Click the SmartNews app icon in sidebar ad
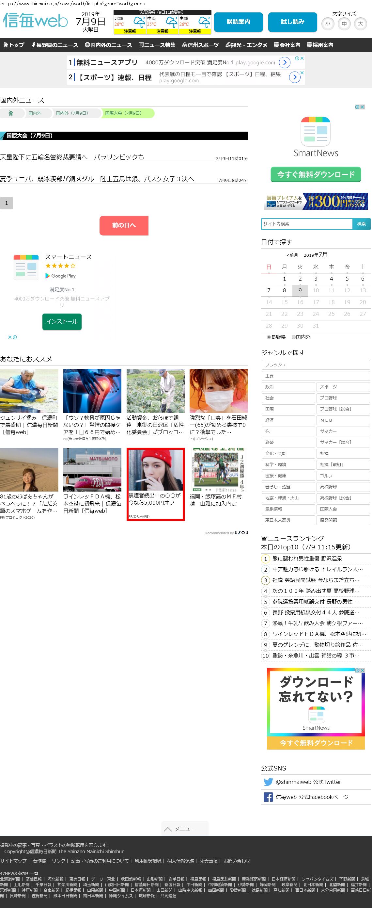 point(316,131)
